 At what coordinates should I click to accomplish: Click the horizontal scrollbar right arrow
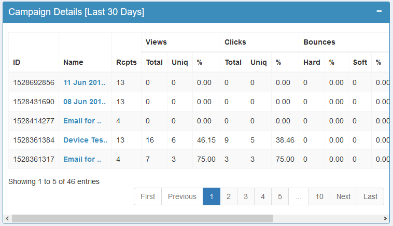click(385, 218)
